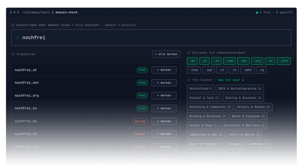Viewport: 303px width, 168px height.
Task: Enable the .shop TLD chip
Action: click(194, 70)
